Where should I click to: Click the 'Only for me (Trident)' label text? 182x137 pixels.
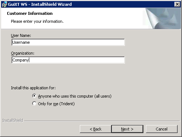click(56, 104)
